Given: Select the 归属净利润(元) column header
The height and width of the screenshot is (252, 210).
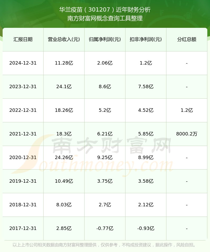Looking at the screenshot, I should click(x=105, y=39).
